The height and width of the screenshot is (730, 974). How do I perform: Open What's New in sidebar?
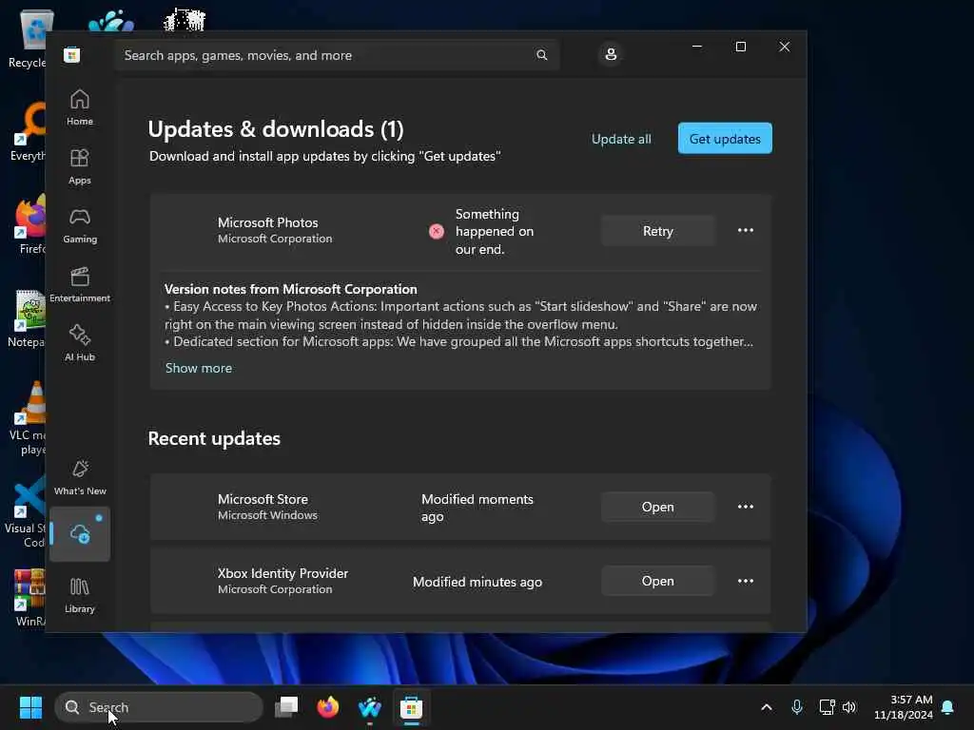coord(80,477)
